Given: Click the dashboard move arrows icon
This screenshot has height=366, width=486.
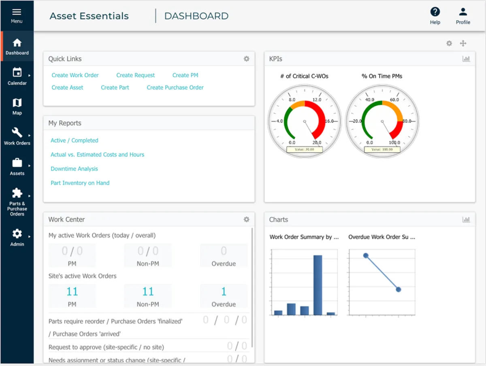Looking at the screenshot, I should (x=463, y=43).
